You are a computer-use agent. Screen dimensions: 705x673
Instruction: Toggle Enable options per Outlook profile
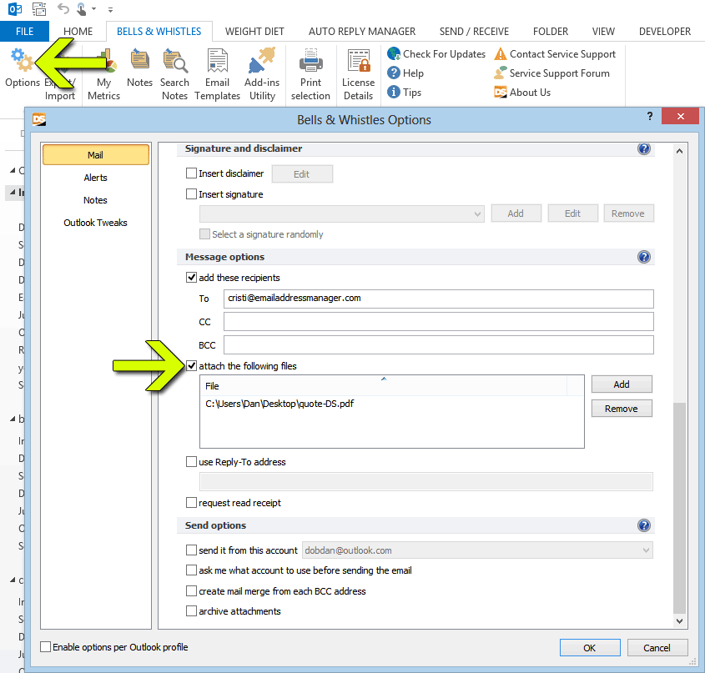[x=46, y=646]
